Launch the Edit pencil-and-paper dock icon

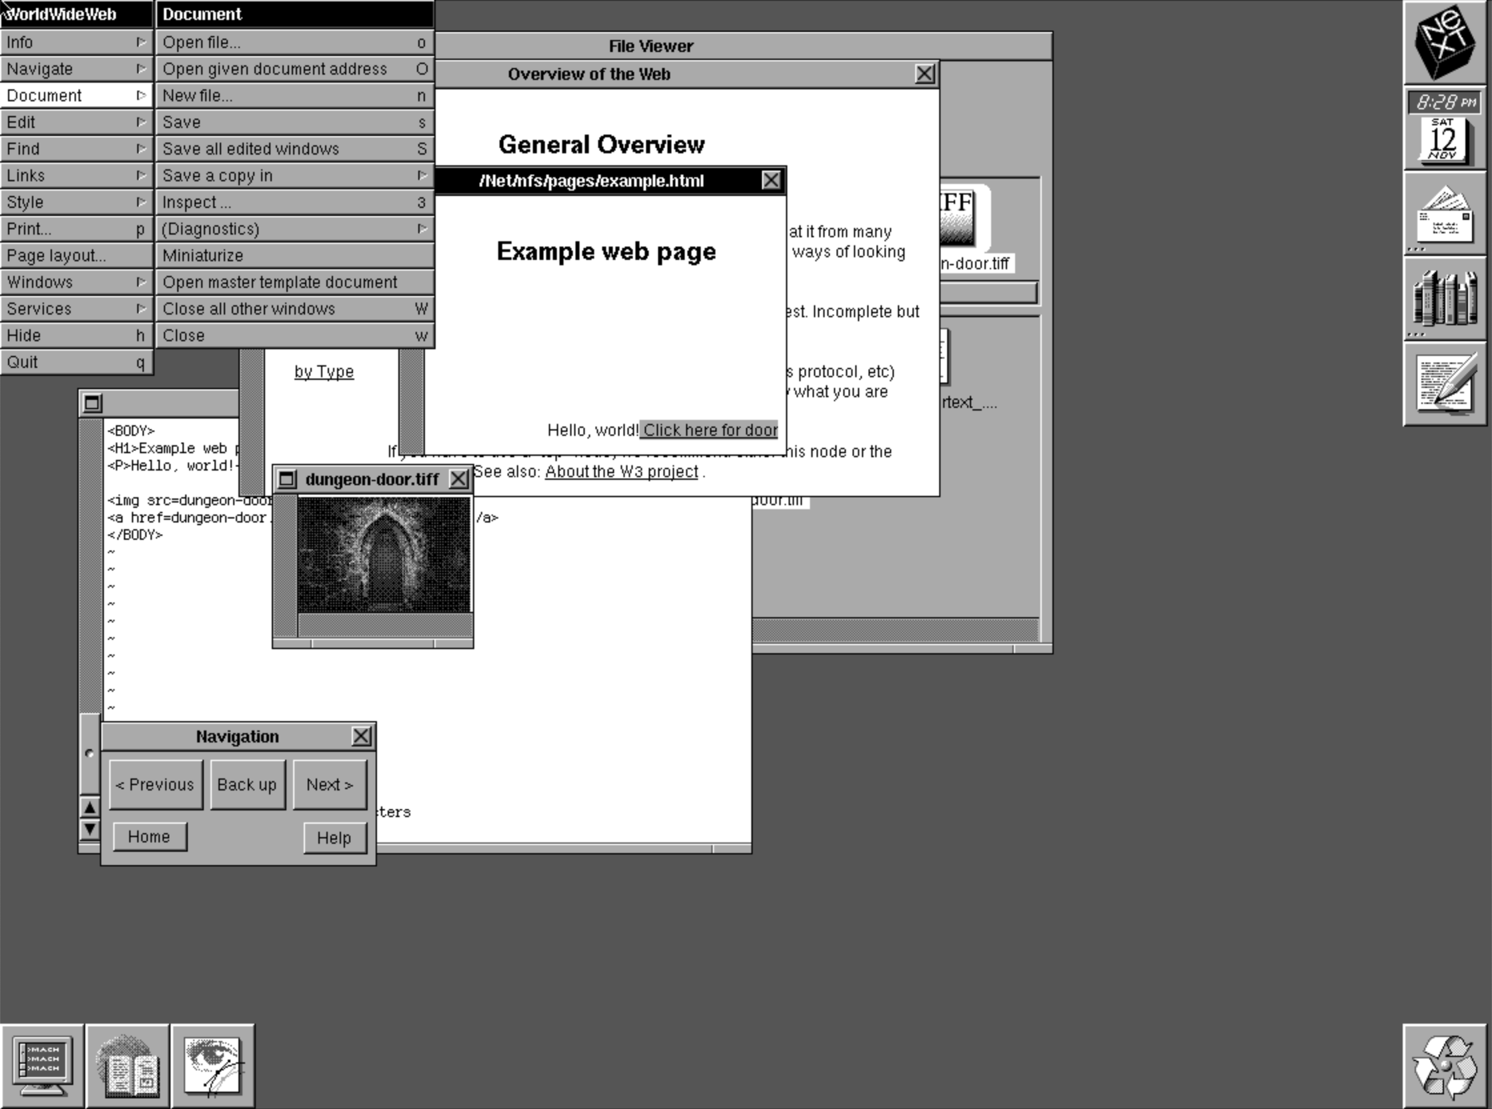pyautogui.click(x=1444, y=384)
